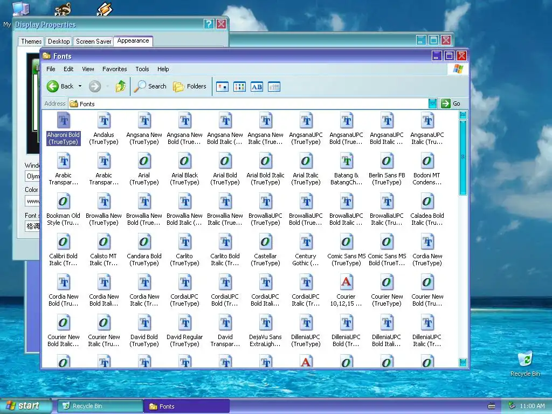The image size is (552, 414).
Task: Select Batang & BatangChe font collection icon
Action: pos(347,161)
